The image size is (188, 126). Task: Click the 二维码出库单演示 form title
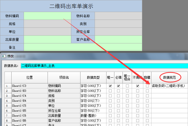coord(71,6)
